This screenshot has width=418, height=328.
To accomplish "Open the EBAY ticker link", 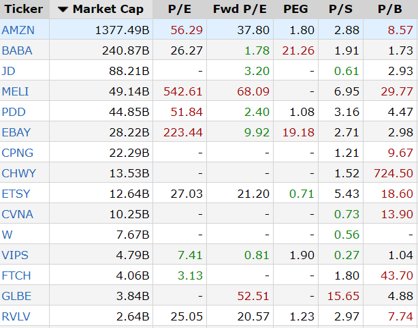I will click(x=16, y=132).
